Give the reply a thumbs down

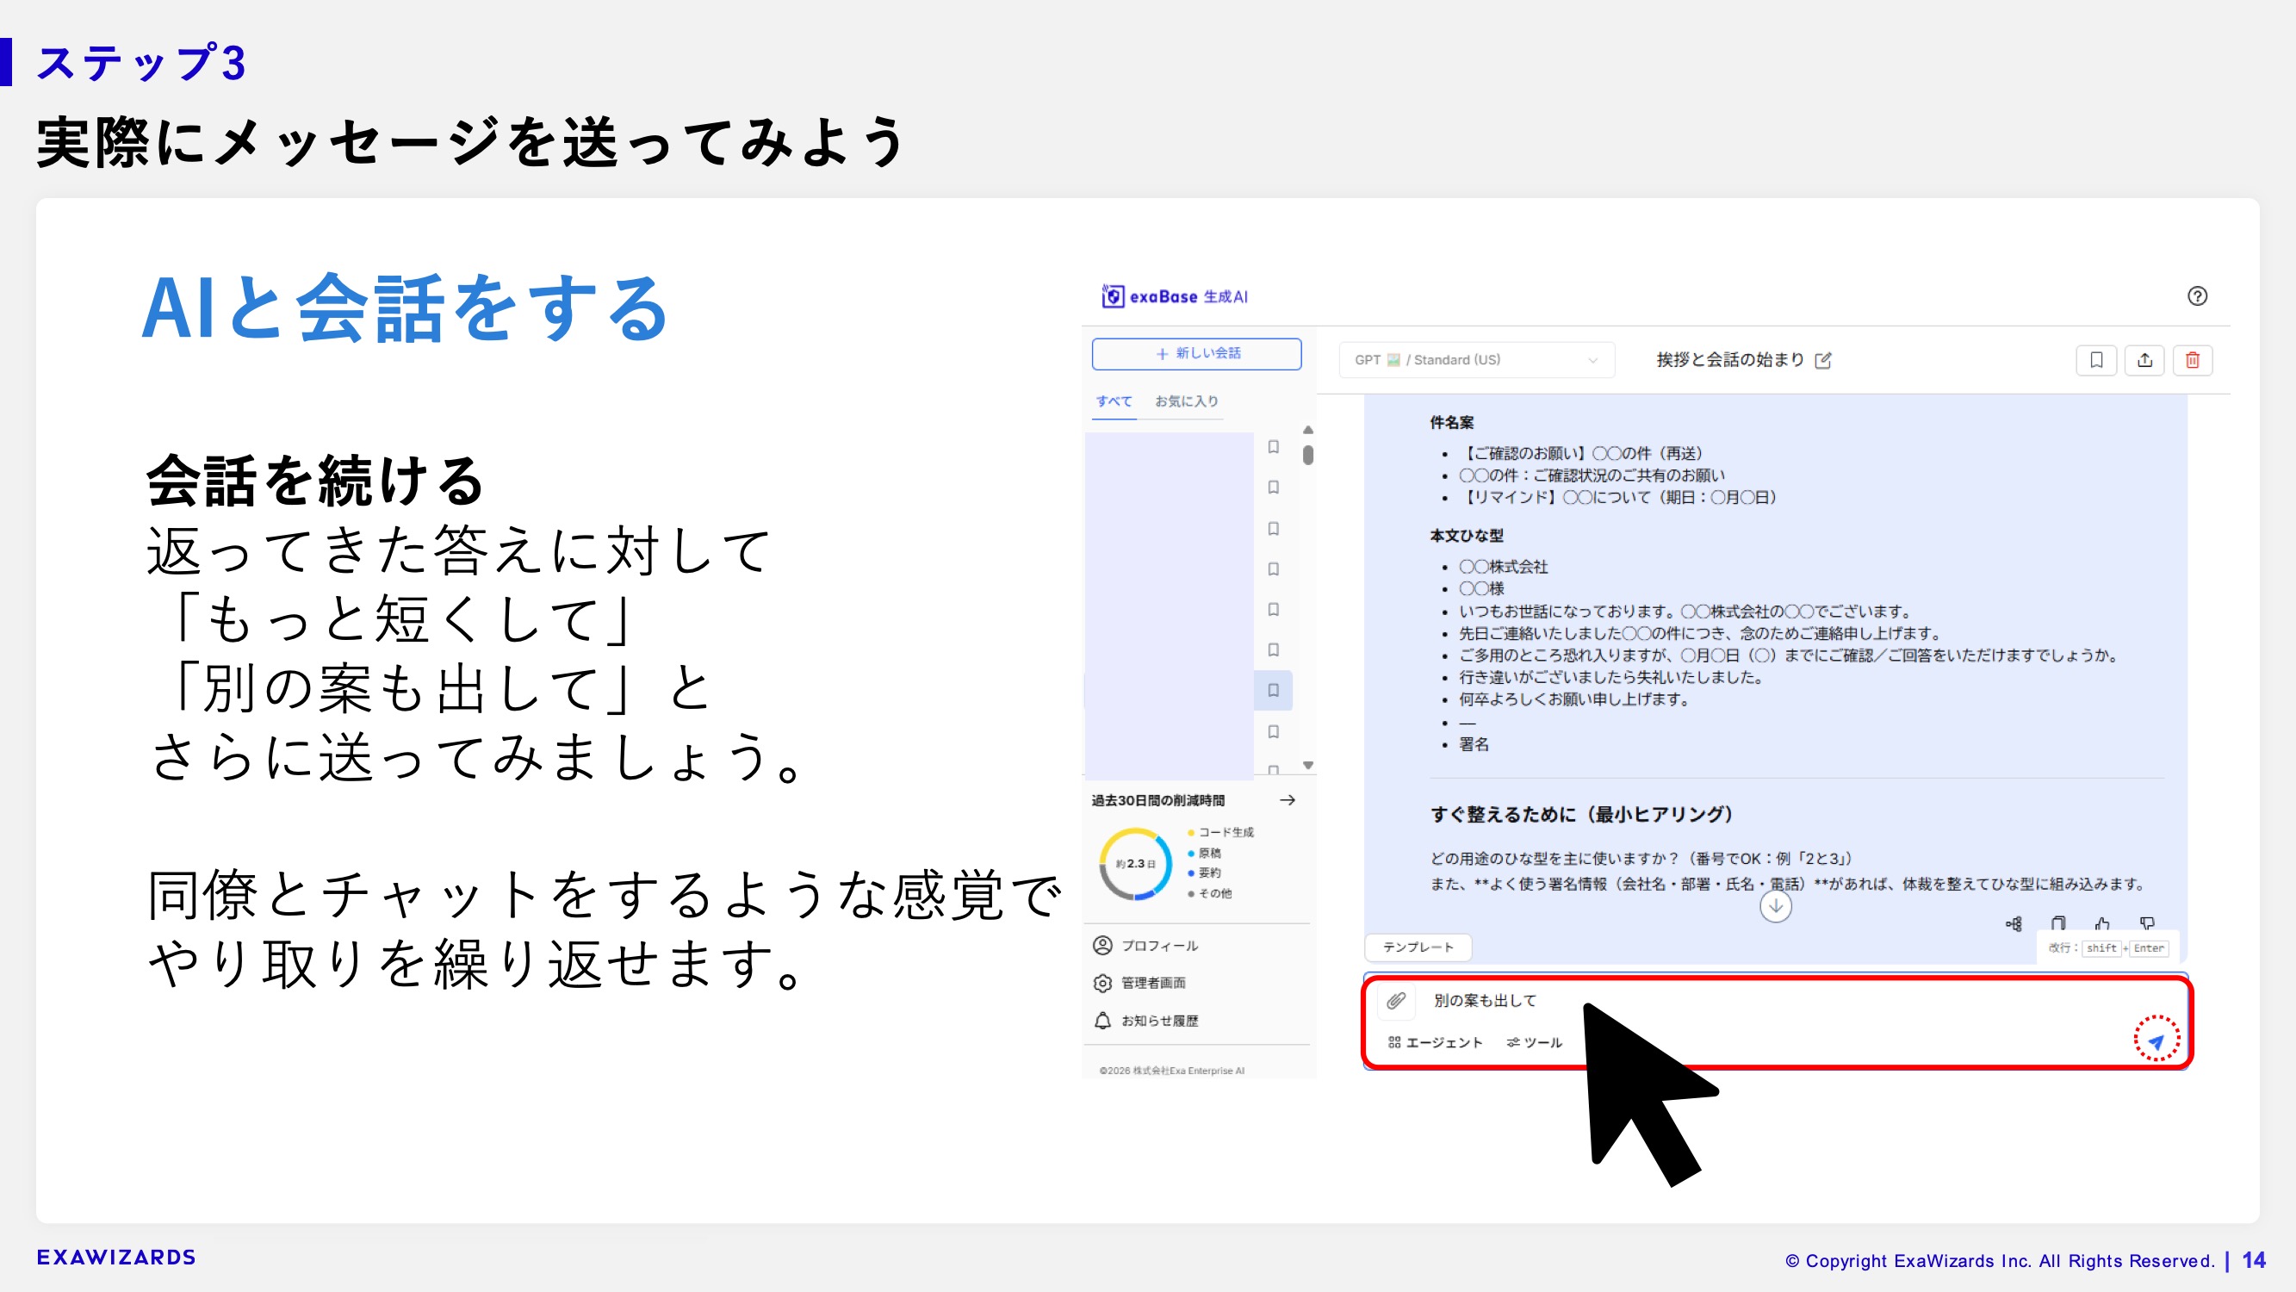tap(2147, 923)
